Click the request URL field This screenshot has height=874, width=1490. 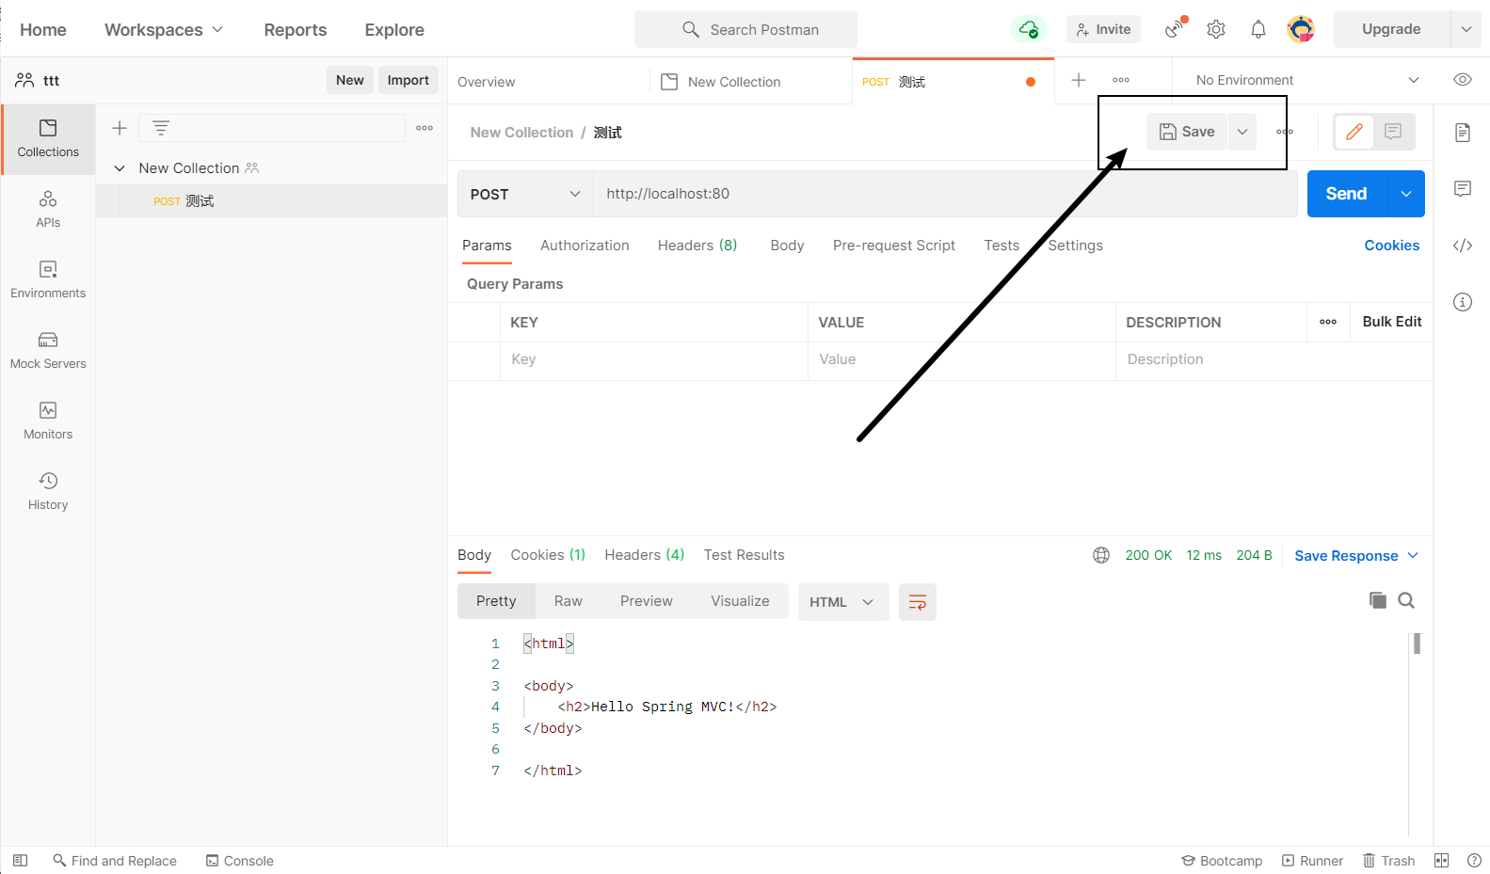(x=945, y=194)
